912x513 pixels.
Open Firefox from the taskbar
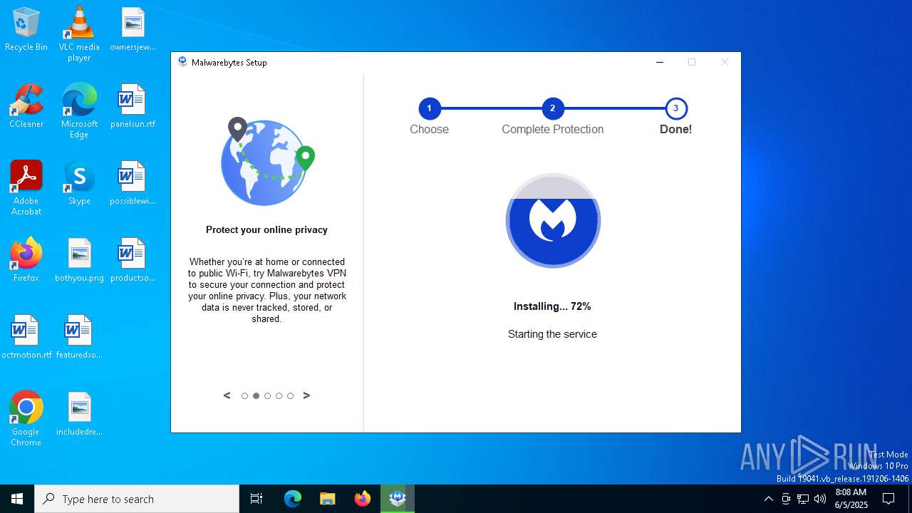363,499
